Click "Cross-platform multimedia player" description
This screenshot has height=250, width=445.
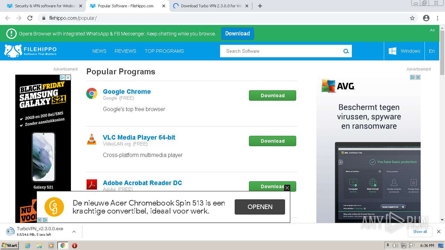pos(143,155)
